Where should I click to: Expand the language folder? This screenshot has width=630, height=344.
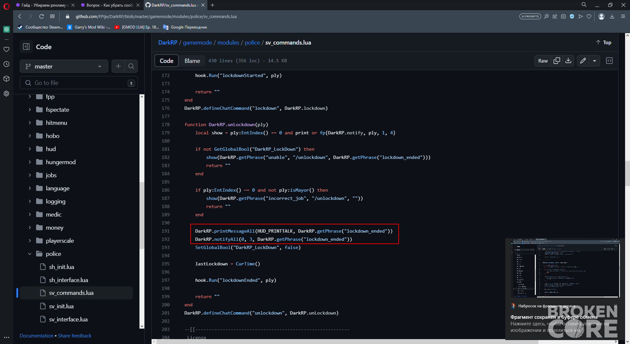coord(30,188)
